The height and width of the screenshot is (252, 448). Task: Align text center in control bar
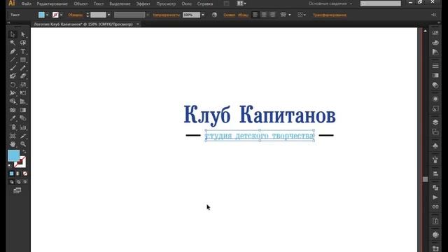[264, 15]
